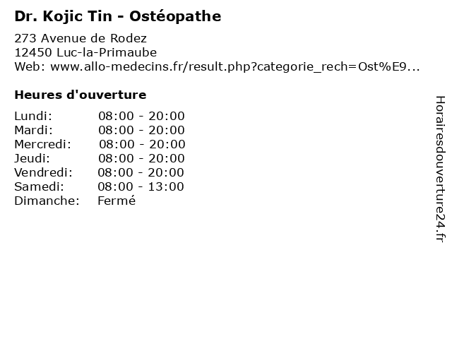Screen dimensions: 452x339
Task: Click the Heures d'ouverture heading
Action: pos(81,95)
